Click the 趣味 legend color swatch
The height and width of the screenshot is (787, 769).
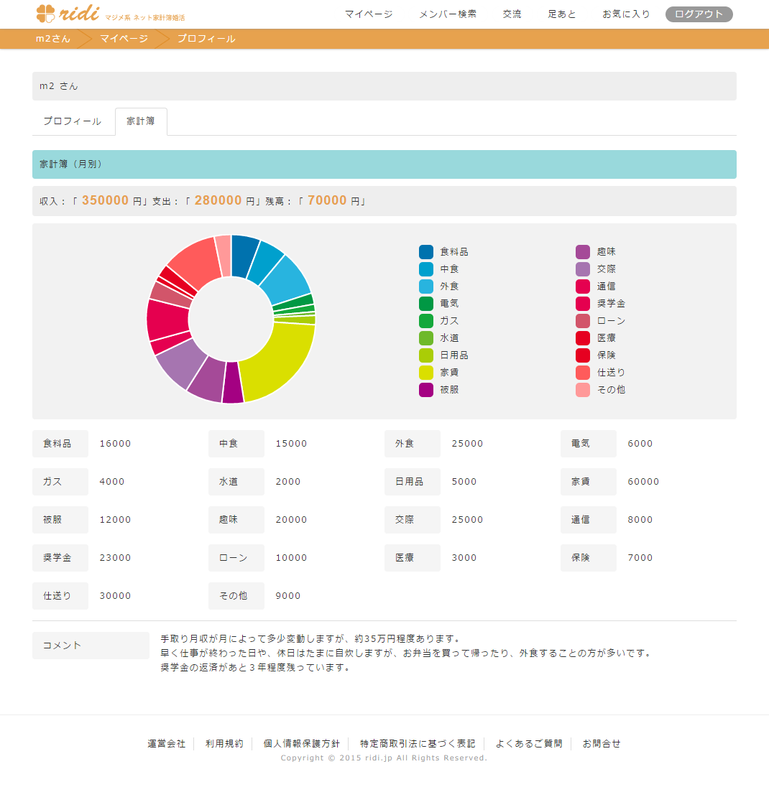pos(583,252)
